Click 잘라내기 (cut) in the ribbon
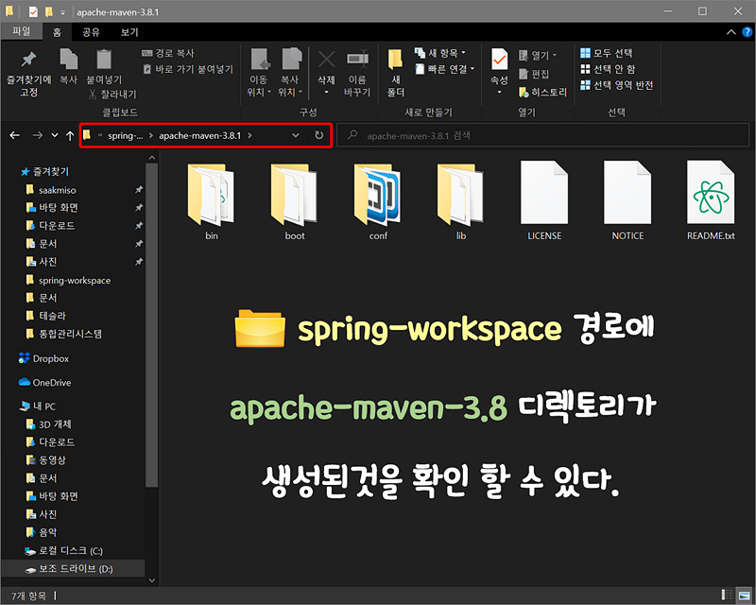Image resolution: width=756 pixels, height=605 pixels. point(112,95)
